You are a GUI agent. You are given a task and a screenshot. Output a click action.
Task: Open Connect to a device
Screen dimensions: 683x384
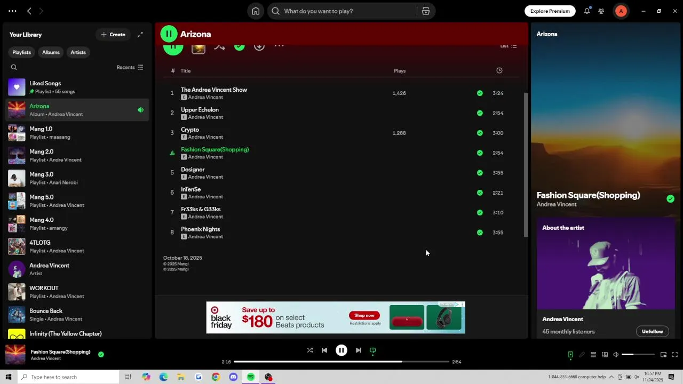[x=605, y=355]
